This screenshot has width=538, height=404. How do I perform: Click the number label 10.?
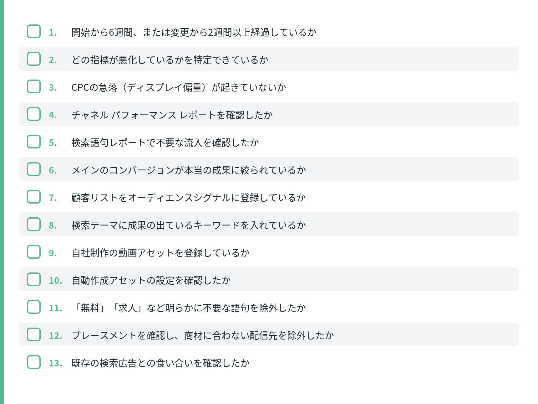(x=55, y=281)
